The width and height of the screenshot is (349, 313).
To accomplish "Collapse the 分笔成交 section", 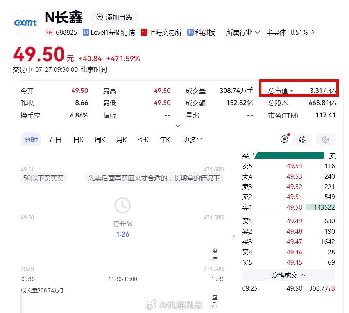I will point(288,275).
